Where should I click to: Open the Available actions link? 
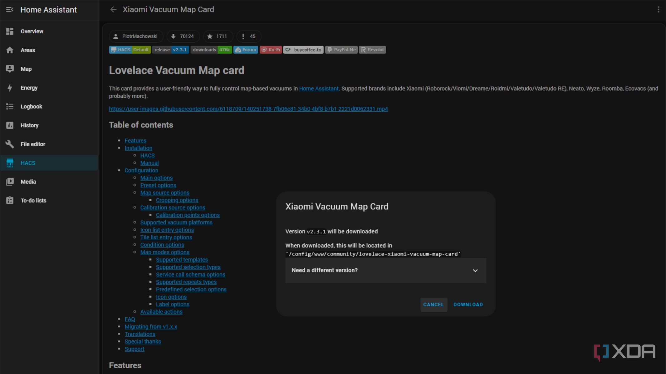(161, 312)
